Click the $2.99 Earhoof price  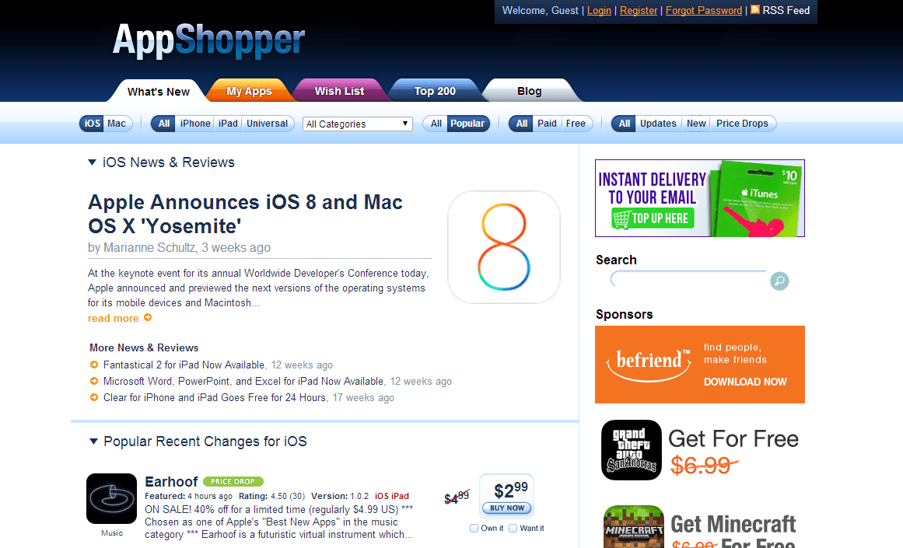pos(511,490)
